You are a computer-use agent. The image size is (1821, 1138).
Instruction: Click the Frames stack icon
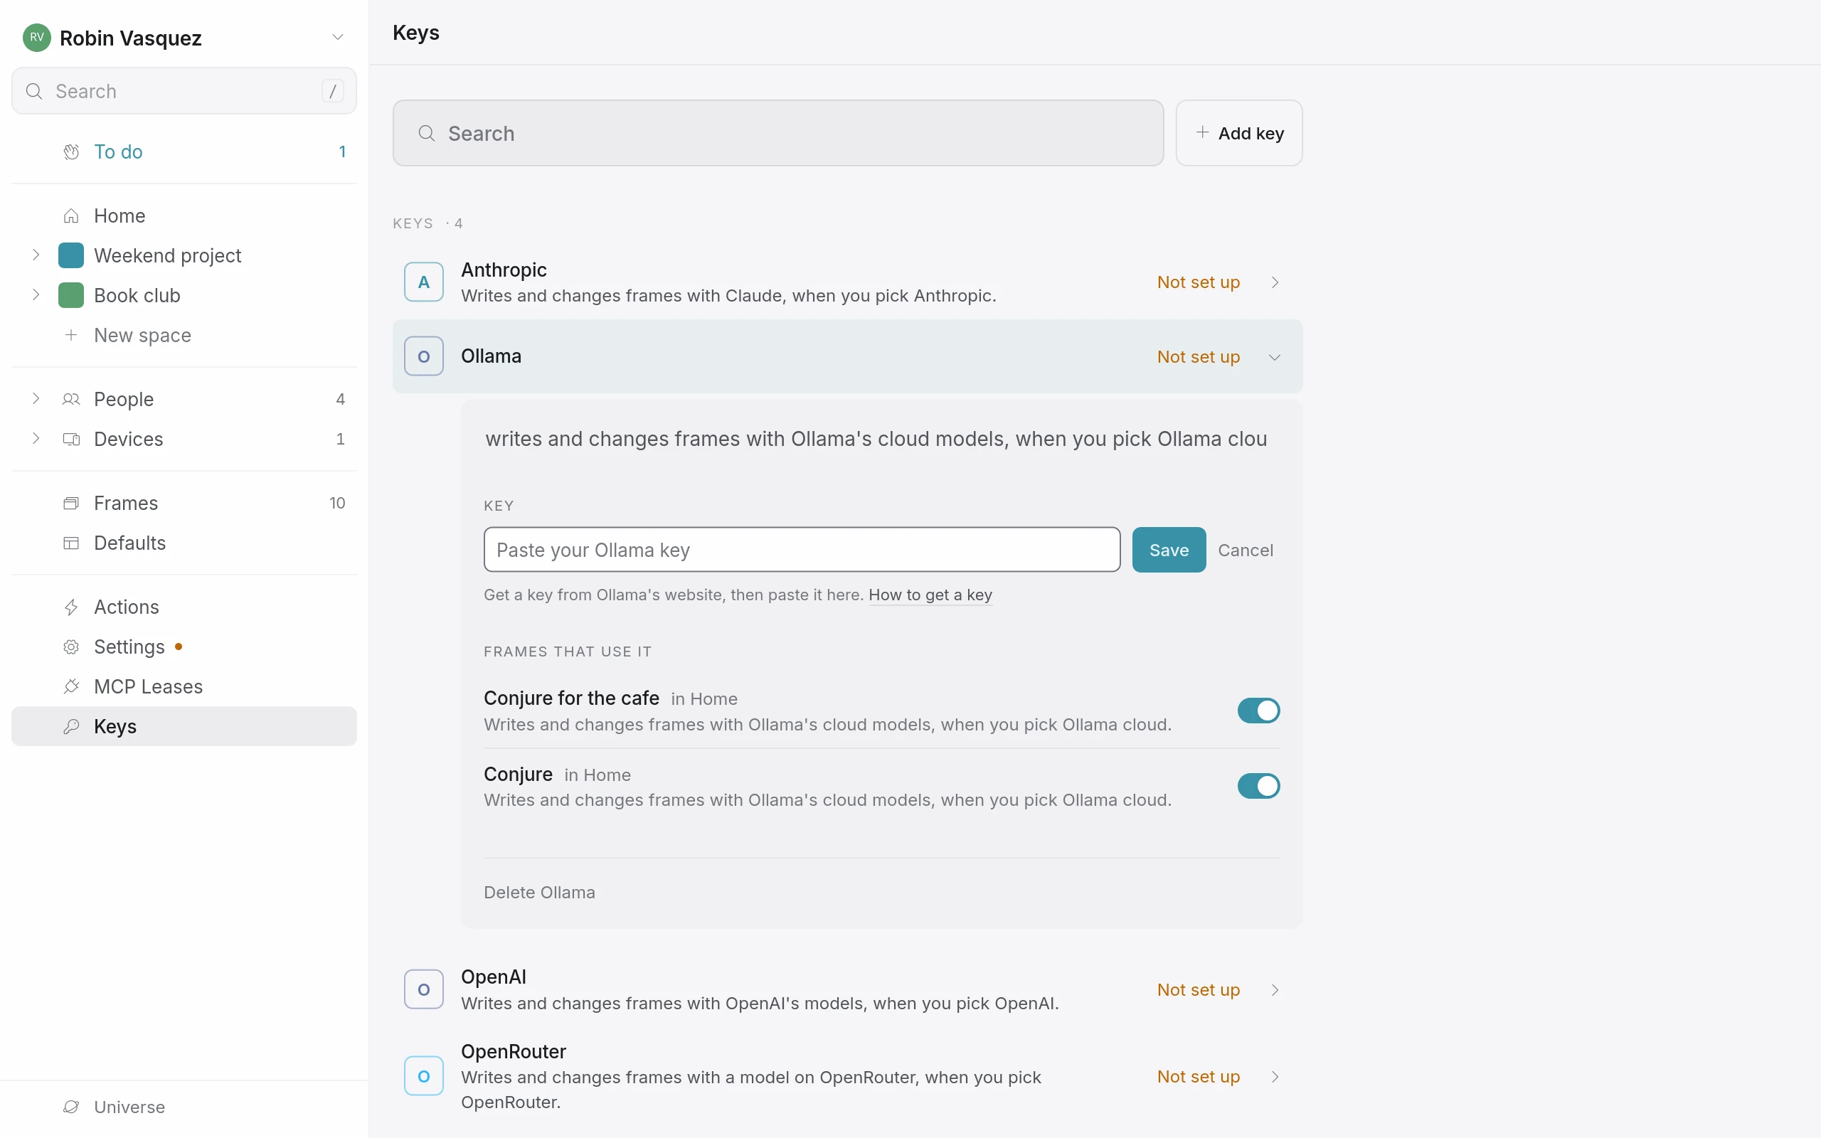tap(70, 503)
